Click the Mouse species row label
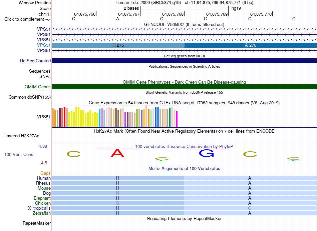This screenshot has width=317, height=231. pos(44,188)
